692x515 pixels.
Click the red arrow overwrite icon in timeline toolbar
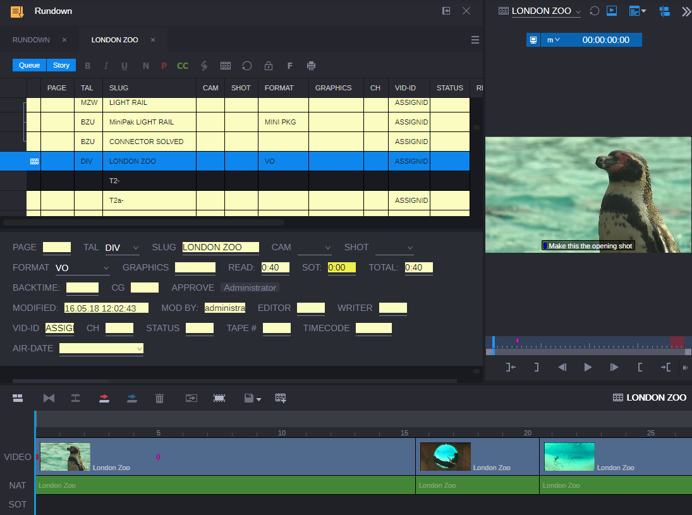[x=104, y=398]
